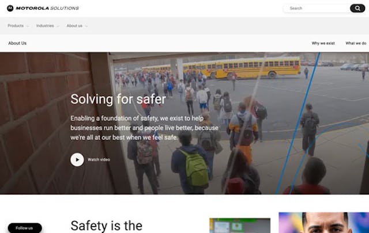Expand the About us dropdown menu
This screenshot has height=233, width=369.
coord(77,26)
